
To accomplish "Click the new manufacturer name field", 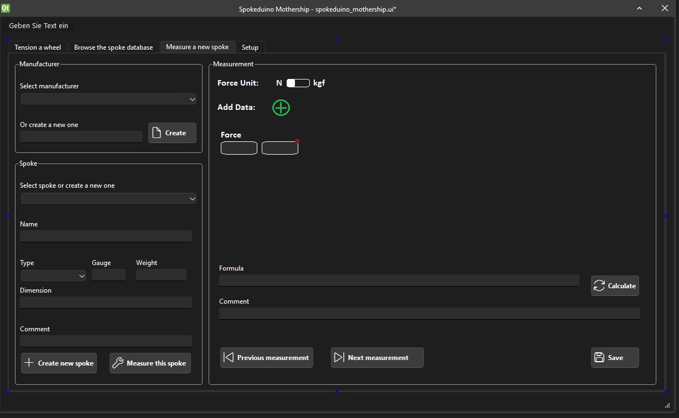I will pos(81,137).
